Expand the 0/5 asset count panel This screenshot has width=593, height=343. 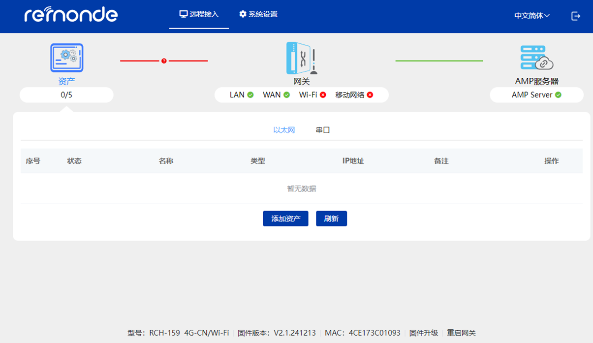66,94
